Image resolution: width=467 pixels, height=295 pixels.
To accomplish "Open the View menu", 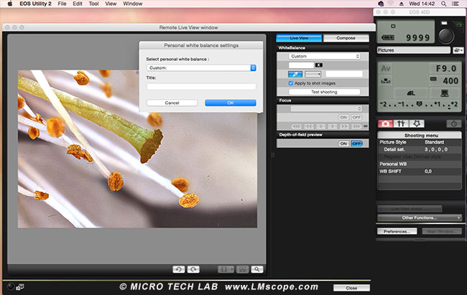I will pyautogui.click(x=111, y=4).
